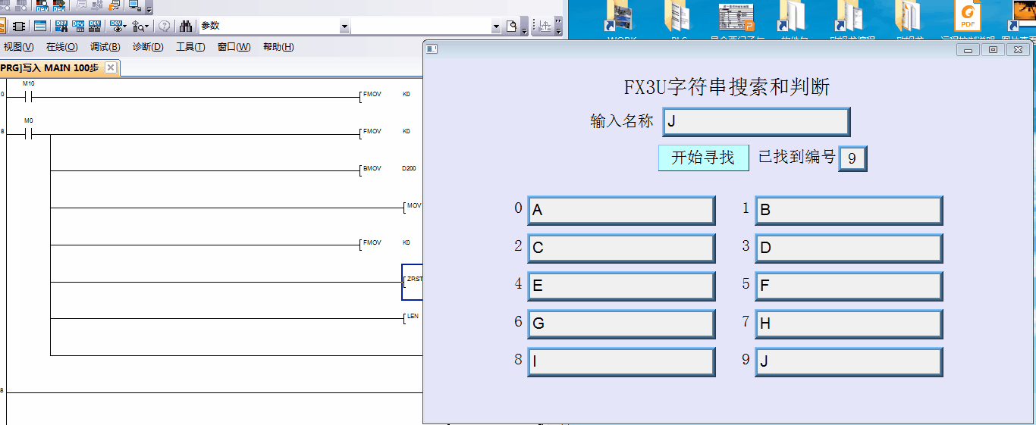Click the document preview magnifier icon
Image resolution: width=1036 pixels, height=425 pixels.
tap(512, 27)
